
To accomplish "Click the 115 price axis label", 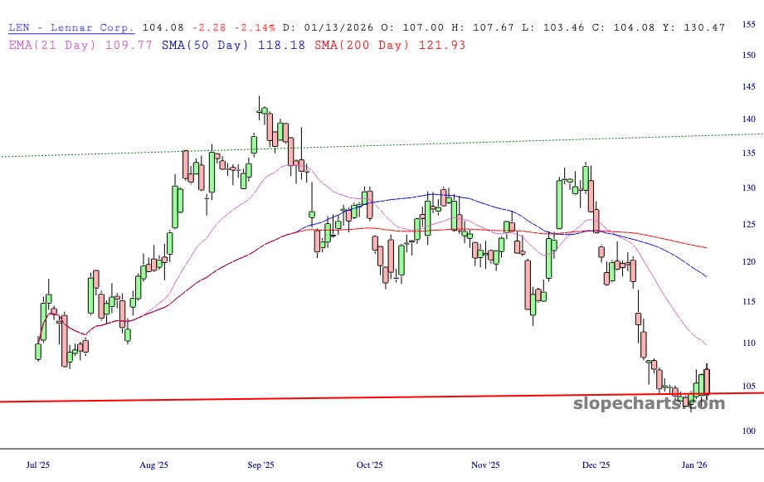I will [748, 302].
